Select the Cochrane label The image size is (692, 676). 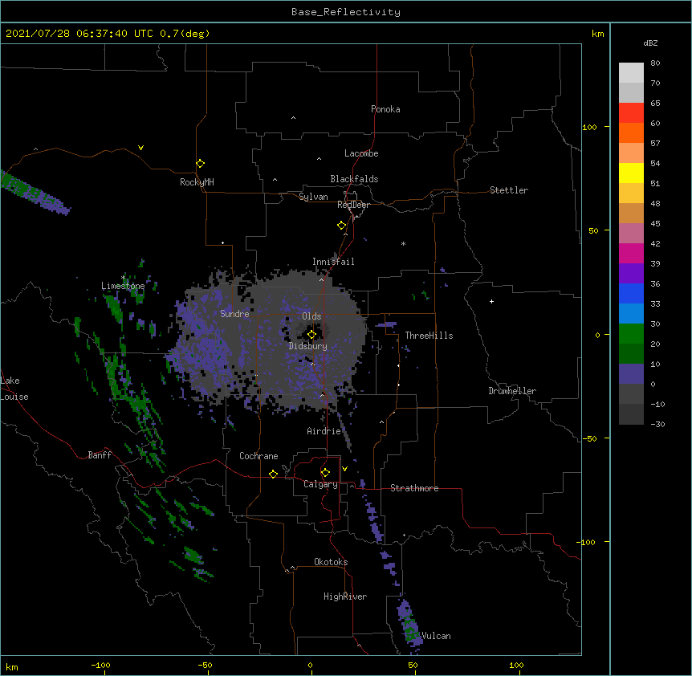(x=258, y=456)
